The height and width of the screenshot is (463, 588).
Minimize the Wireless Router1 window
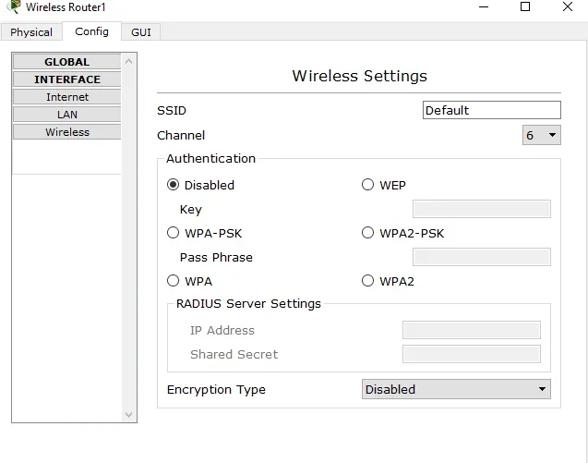[x=484, y=6]
